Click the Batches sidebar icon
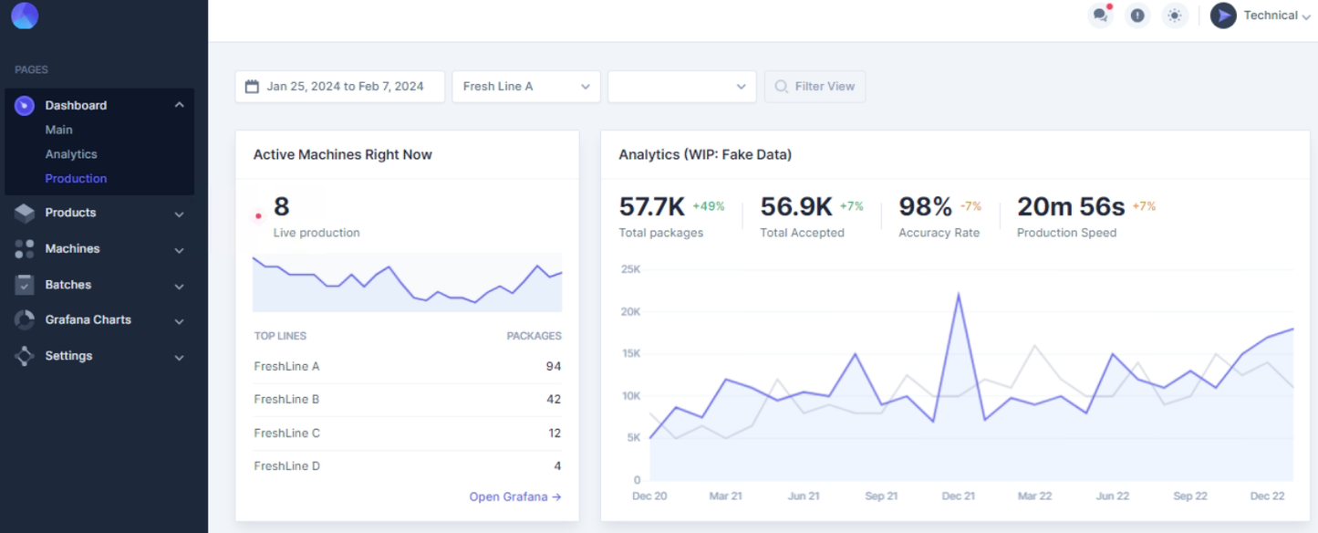 (25, 285)
